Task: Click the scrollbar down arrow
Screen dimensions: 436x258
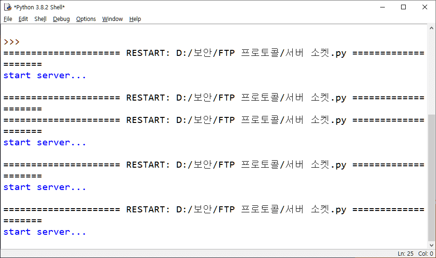Action: 432,245
